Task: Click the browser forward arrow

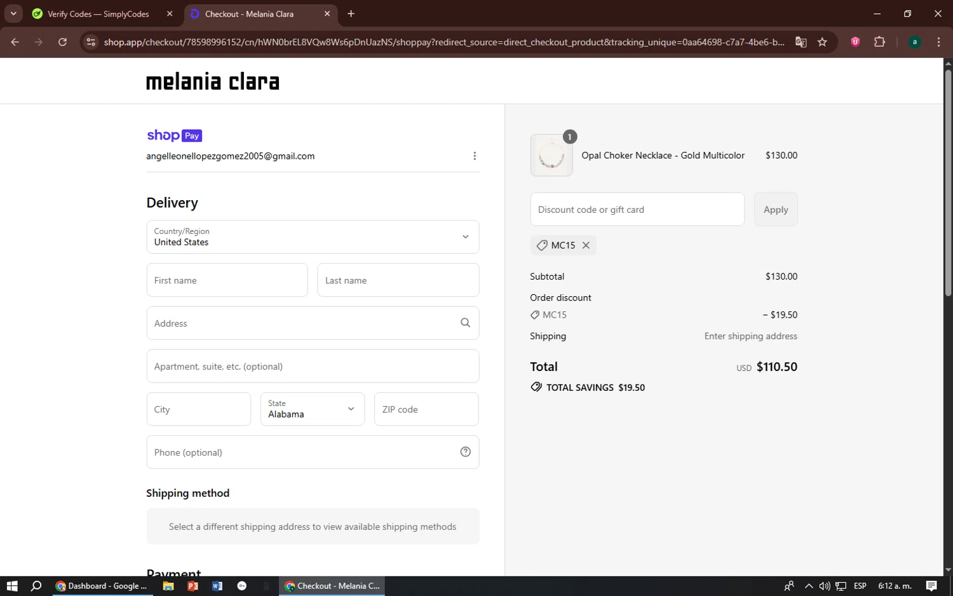Action: 39,42
